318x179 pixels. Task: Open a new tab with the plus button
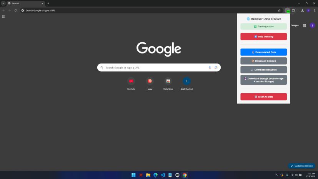tap(48, 3)
